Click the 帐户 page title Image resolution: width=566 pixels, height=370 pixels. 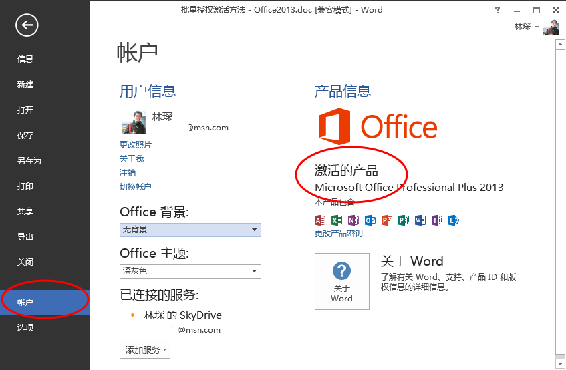137,53
